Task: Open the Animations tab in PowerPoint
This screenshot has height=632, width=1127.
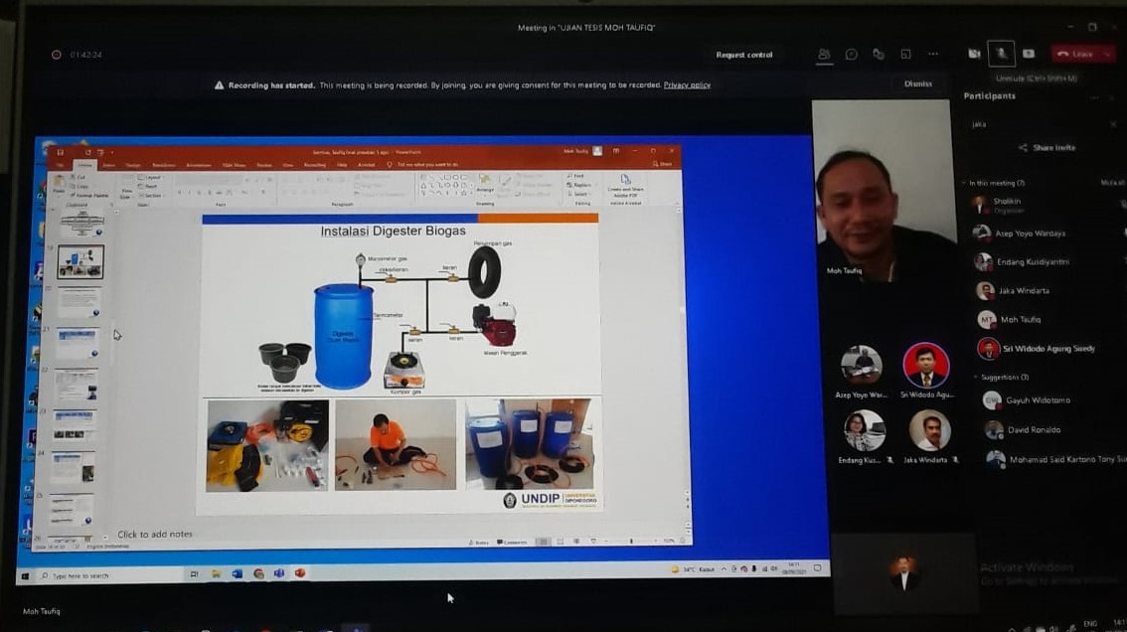Action: coord(199,165)
